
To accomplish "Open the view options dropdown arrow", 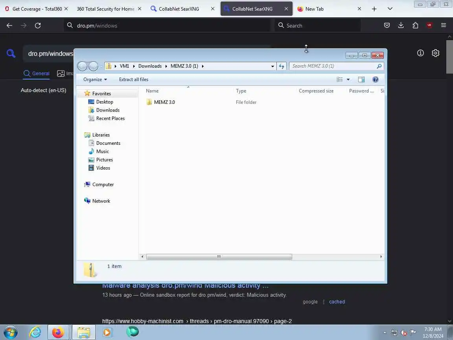I will pos(348,79).
